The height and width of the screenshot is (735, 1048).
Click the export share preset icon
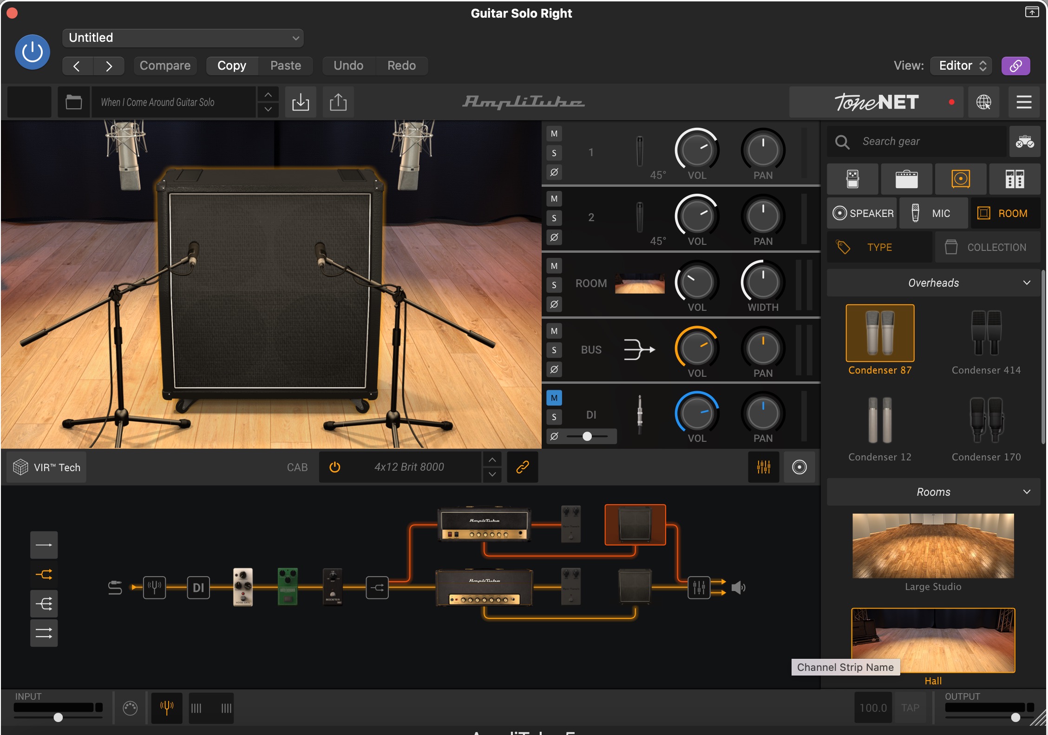click(338, 102)
